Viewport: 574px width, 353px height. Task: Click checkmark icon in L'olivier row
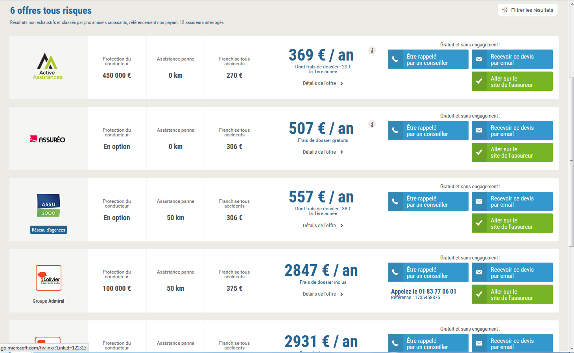[479, 294]
